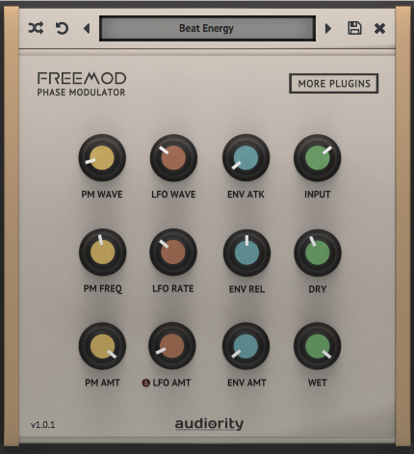Click the reset/undo circular arrow icon
Viewport: 414px width, 454px height.
pos(62,28)
